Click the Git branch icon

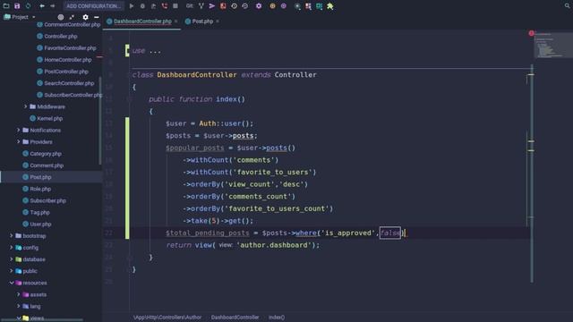click(201, 6)
